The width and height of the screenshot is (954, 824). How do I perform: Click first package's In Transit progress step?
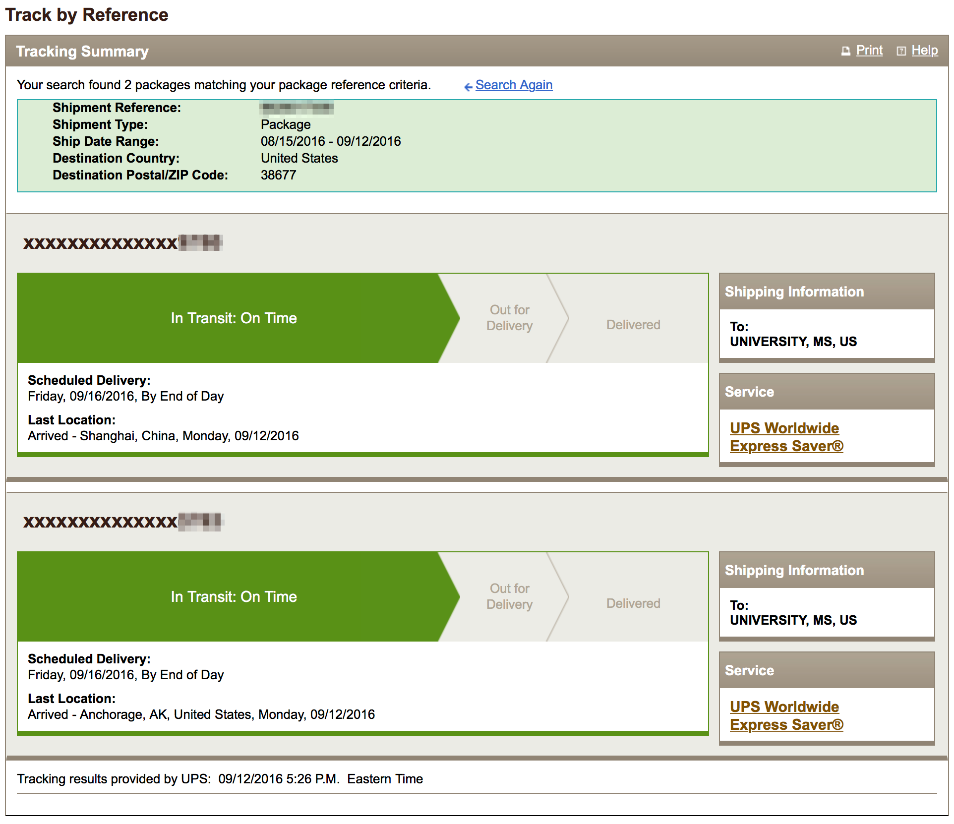pyautogui.click(x=234, y=318)
